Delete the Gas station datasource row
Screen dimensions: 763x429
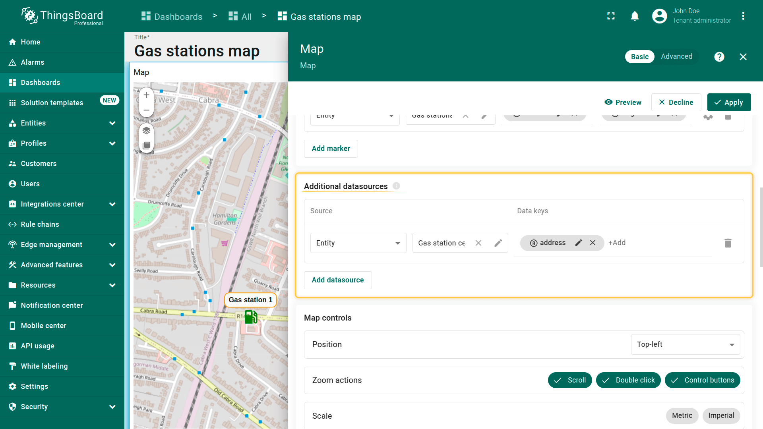(728, 243)
